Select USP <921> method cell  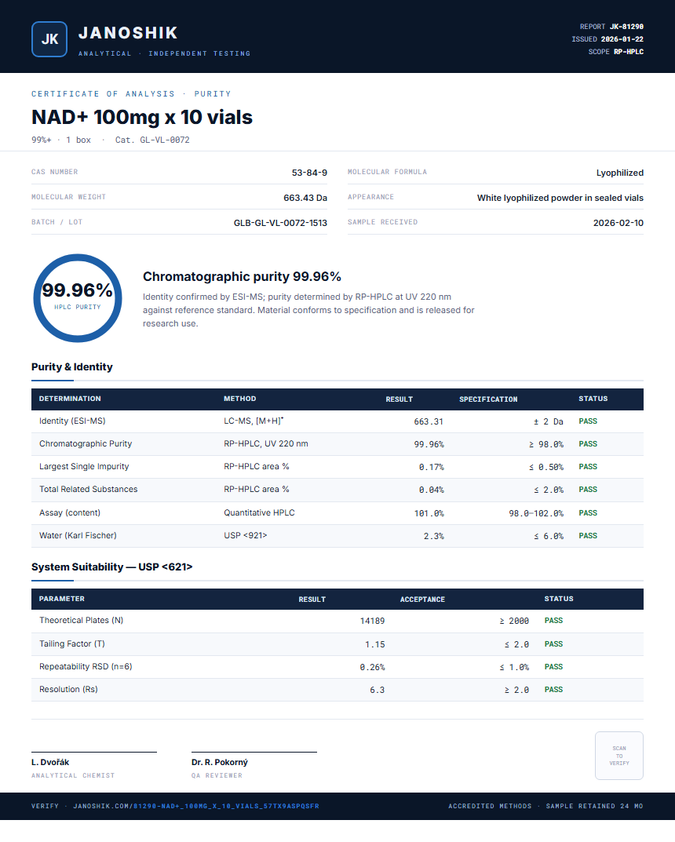pyautogui.click(x=245, y=535)
